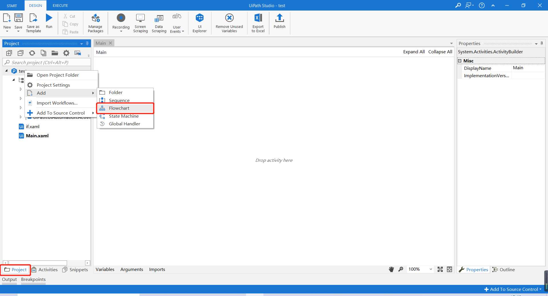Click the New file icon

pyautogui.click(x=7, y=18)
